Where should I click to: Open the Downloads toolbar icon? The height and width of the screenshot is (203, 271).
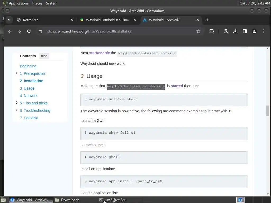[235, 31]
